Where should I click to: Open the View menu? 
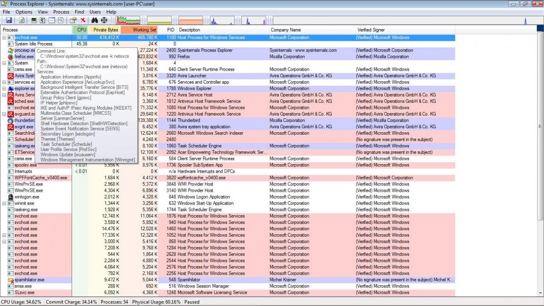coord(43,12)
